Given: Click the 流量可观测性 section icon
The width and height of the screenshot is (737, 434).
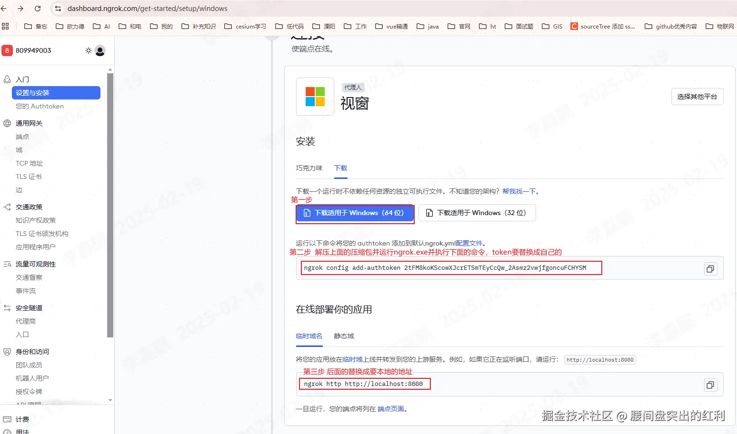Looking at the screenshot, I should (7, 264).
